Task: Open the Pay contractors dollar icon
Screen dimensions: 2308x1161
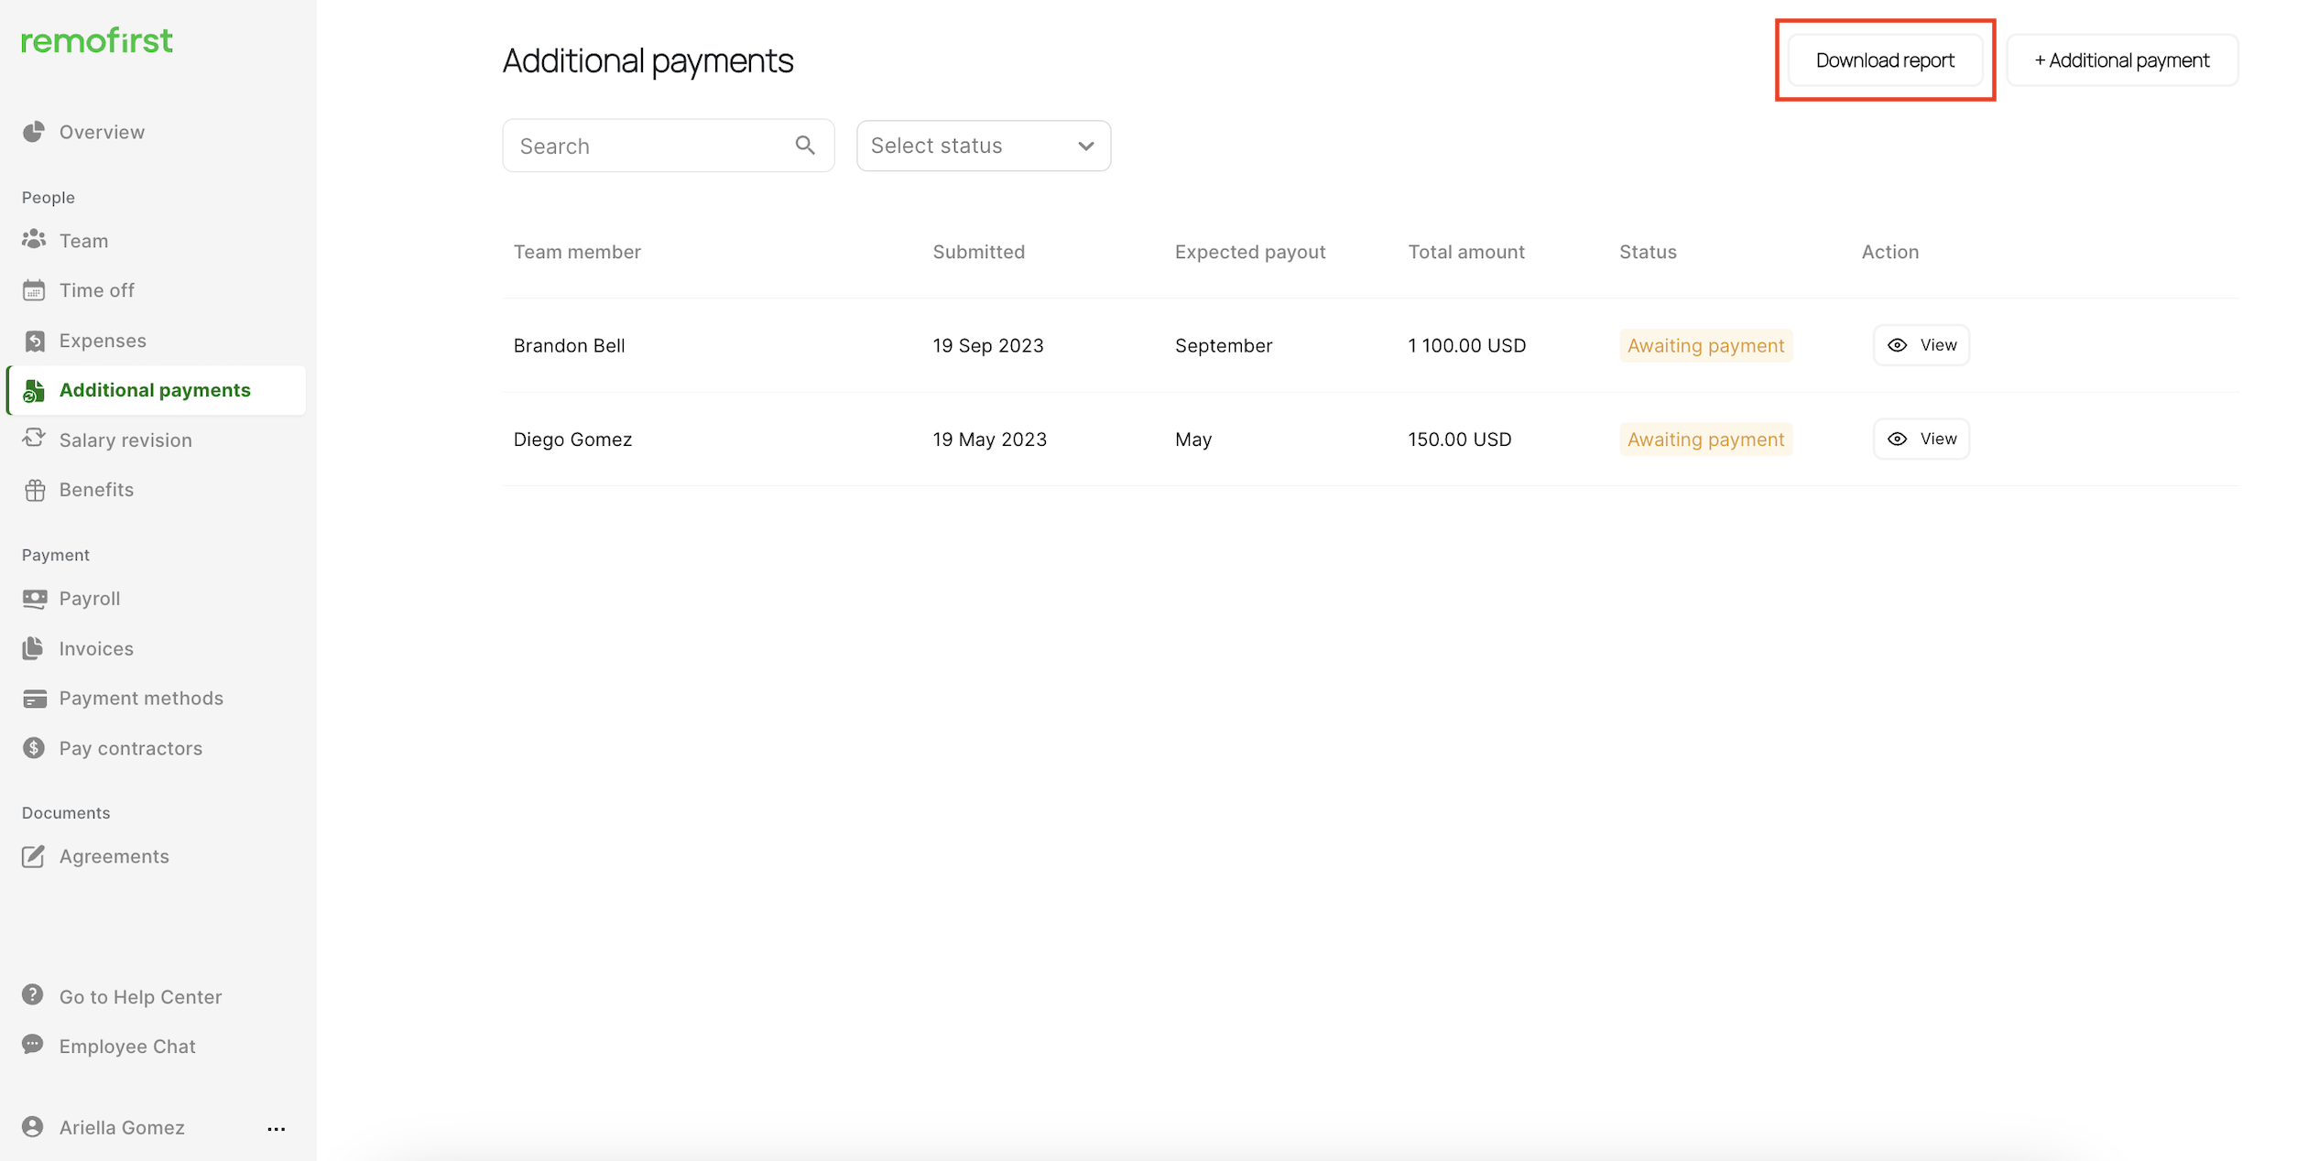Action: [x=34, y=748]
